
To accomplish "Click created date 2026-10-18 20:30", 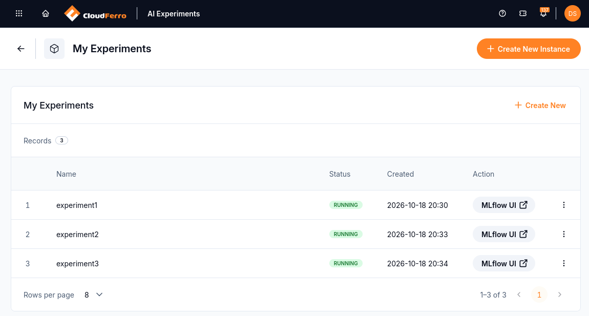I will pyautogui.click(x=417, y=205).
